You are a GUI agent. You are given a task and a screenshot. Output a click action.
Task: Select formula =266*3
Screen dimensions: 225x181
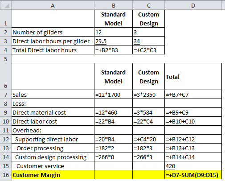pos(148,157)
